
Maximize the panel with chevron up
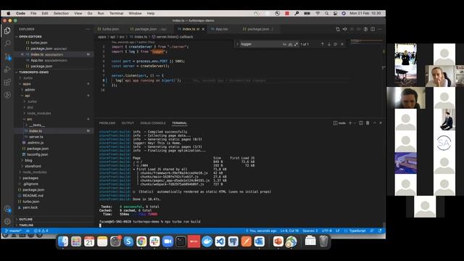(x=375, y=123)
